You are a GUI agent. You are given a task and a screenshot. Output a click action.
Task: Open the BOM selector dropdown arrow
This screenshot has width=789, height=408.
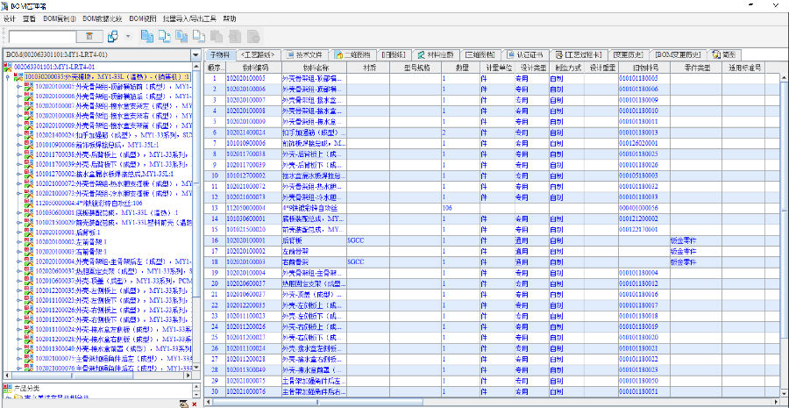click(x=197, y=54)
